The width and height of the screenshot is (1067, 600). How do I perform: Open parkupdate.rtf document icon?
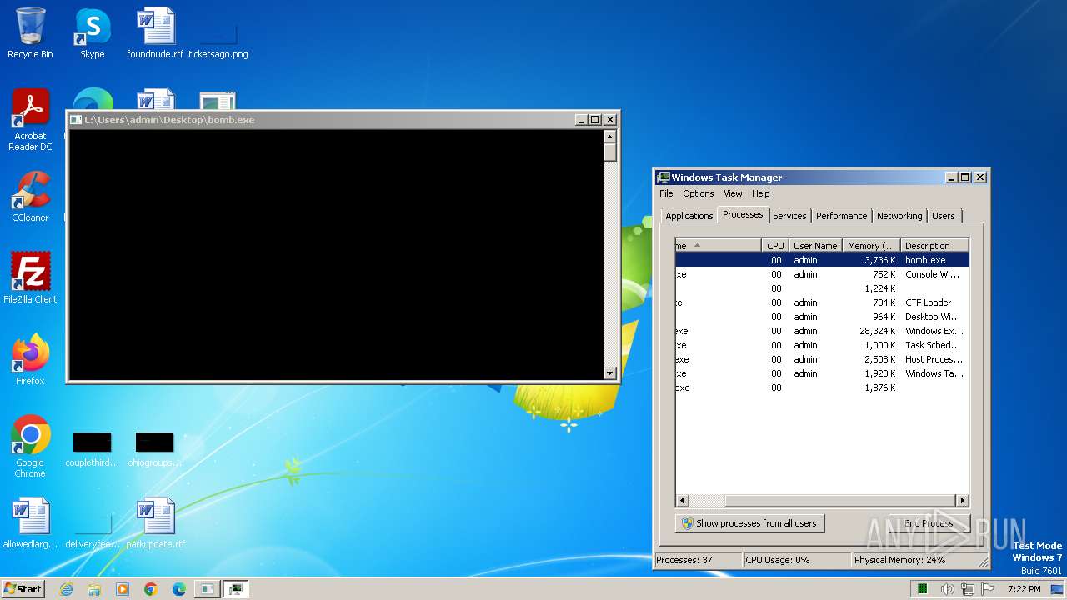tap(155, 523)
